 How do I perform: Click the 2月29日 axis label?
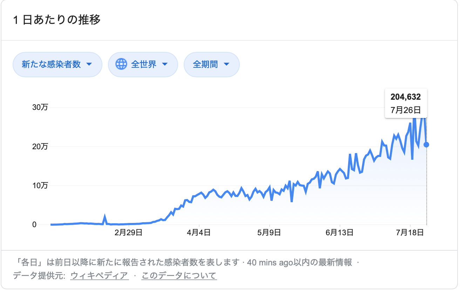pyautogui.click(x=128, y=232)
